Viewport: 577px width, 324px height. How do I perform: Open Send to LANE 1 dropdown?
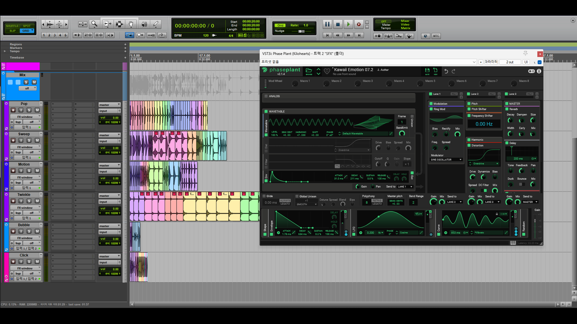tap(405, 187)
